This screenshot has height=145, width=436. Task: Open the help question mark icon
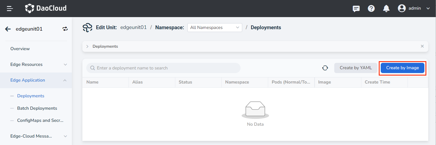click(371, 9)
